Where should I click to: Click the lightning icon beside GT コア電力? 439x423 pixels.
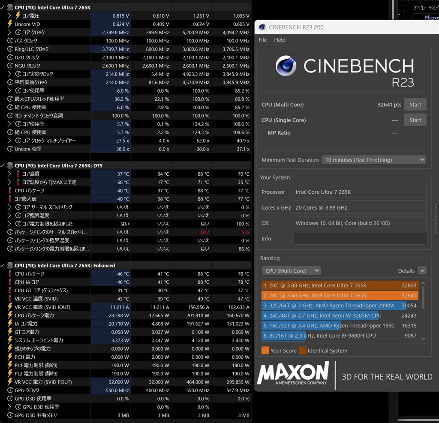pyautogui.click(x=10, y=332)
